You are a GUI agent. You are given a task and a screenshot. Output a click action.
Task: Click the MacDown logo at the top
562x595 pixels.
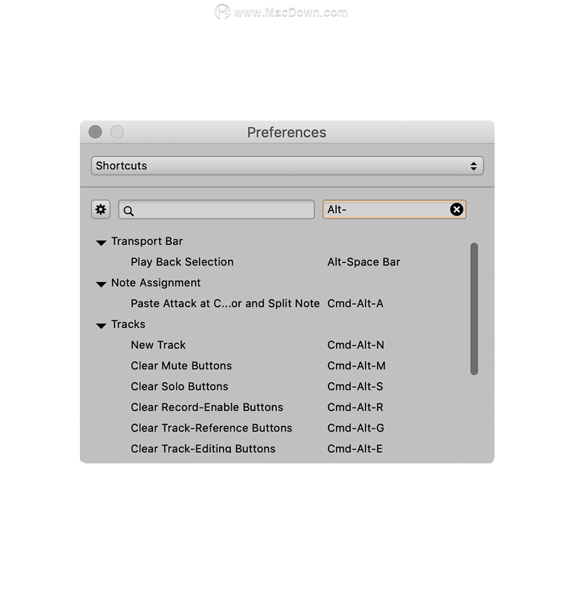[x=222, y=11]
